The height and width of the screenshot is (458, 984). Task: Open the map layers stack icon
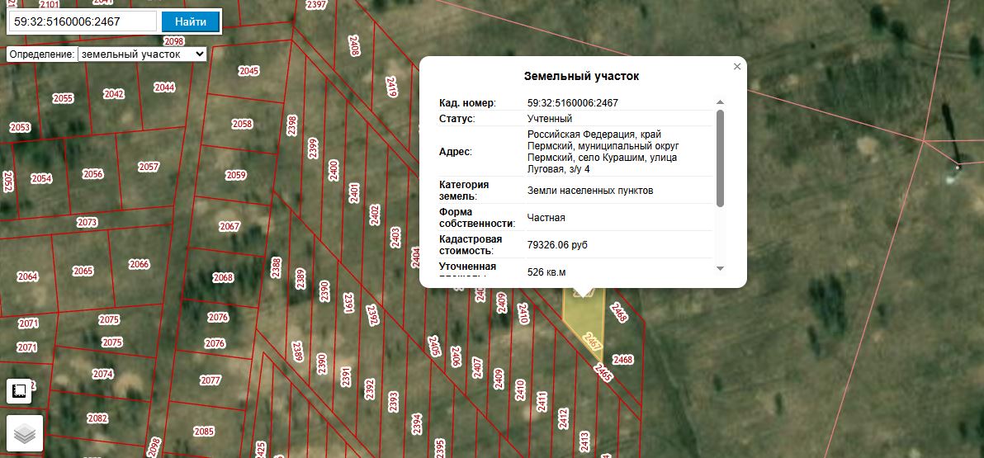pos(25,433)
